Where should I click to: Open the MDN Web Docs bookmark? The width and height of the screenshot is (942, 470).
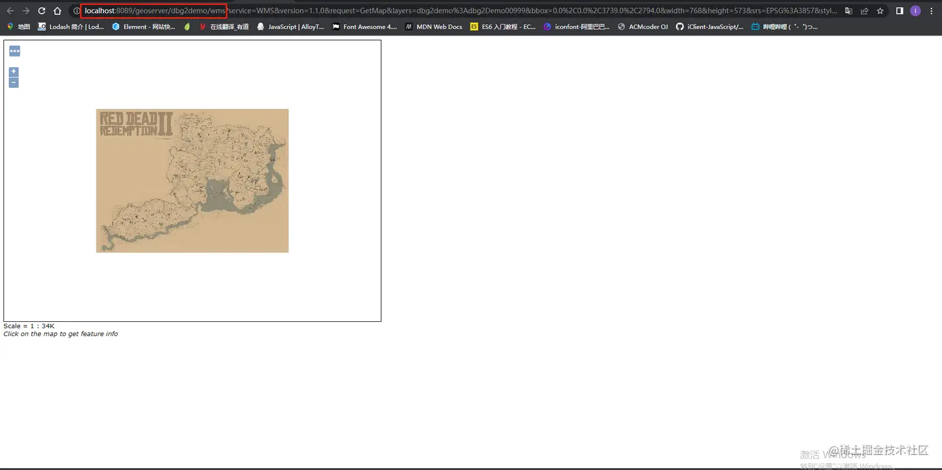(x=434, y=27)
